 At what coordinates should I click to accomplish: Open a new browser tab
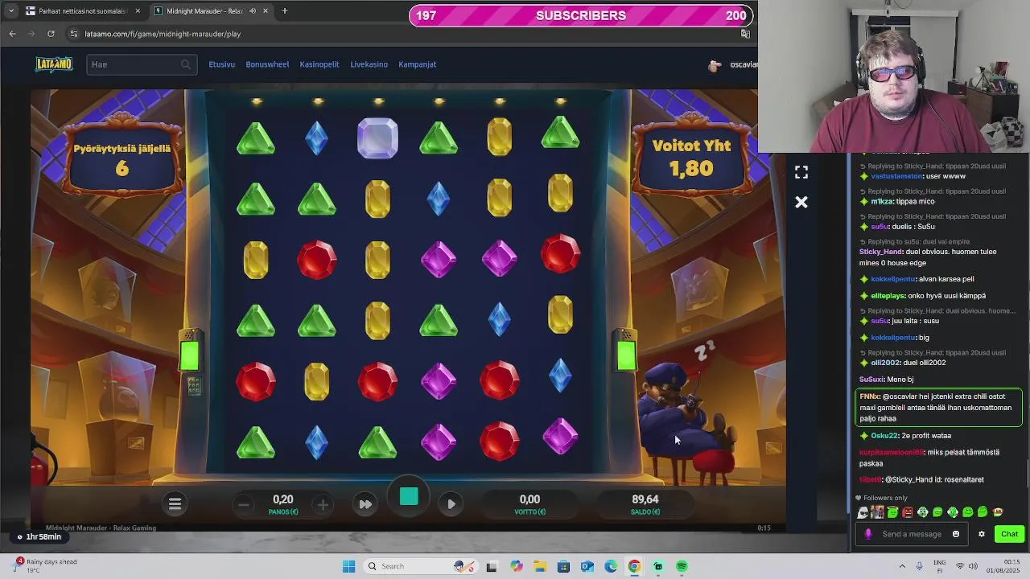pyautogui.click(x=285, y=11)
